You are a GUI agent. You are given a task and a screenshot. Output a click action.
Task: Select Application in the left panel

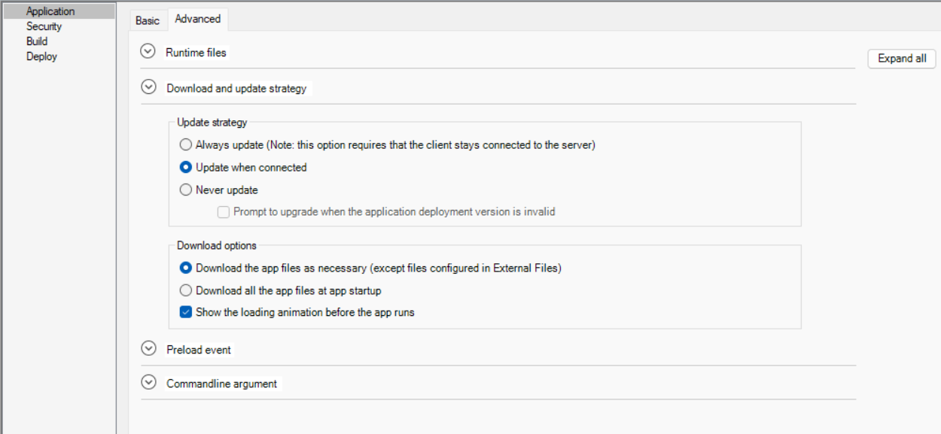50,11
